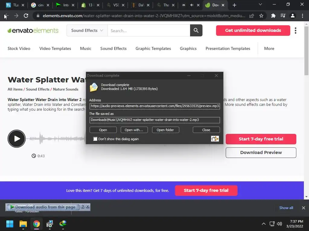Reload the page with refresh icon
The width and height of the screenshot is (309, 231).
coord(26,16)
